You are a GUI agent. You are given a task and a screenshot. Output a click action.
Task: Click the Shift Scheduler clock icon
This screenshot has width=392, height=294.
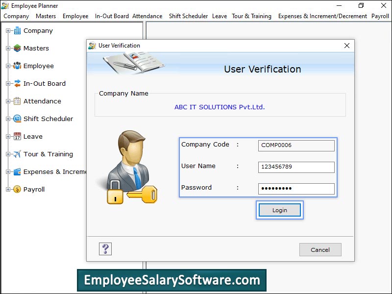tap(17, 119)
